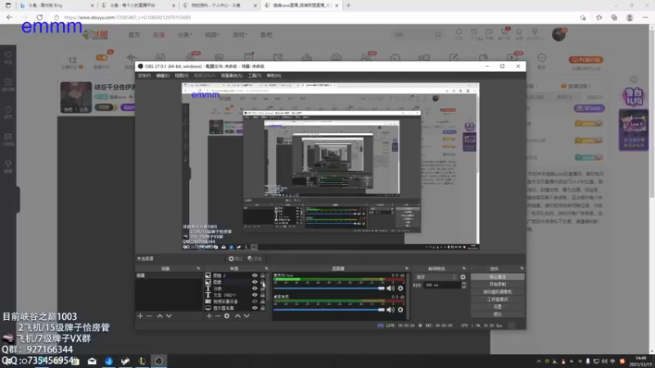Image resolution: width=655 pixels, height=368 pixels.
Task: Click the Douyu search magnifier icon
Action: (438, 34)
